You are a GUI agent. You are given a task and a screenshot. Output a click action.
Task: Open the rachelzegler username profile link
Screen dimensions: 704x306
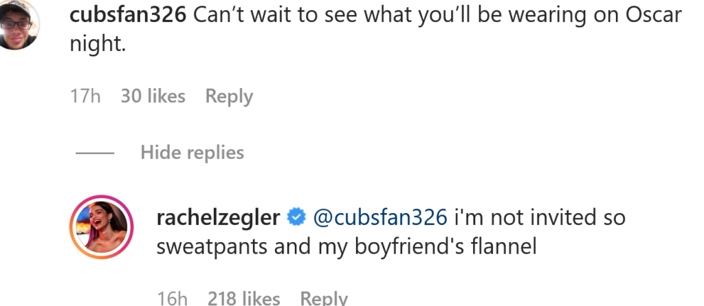click(218, 217)
